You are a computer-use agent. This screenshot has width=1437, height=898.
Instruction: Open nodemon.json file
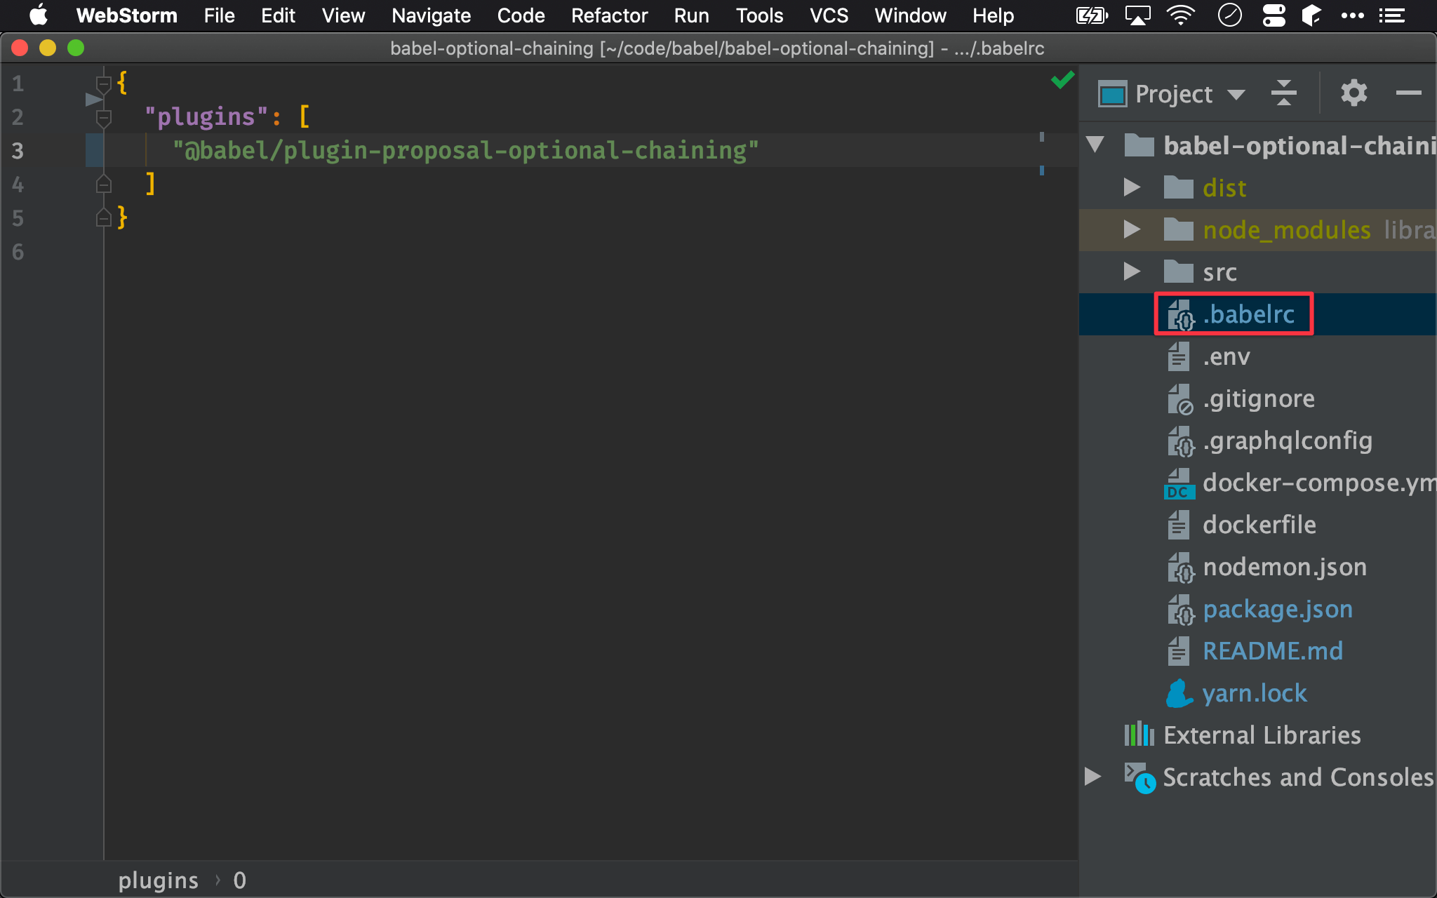pos(1285,567)
